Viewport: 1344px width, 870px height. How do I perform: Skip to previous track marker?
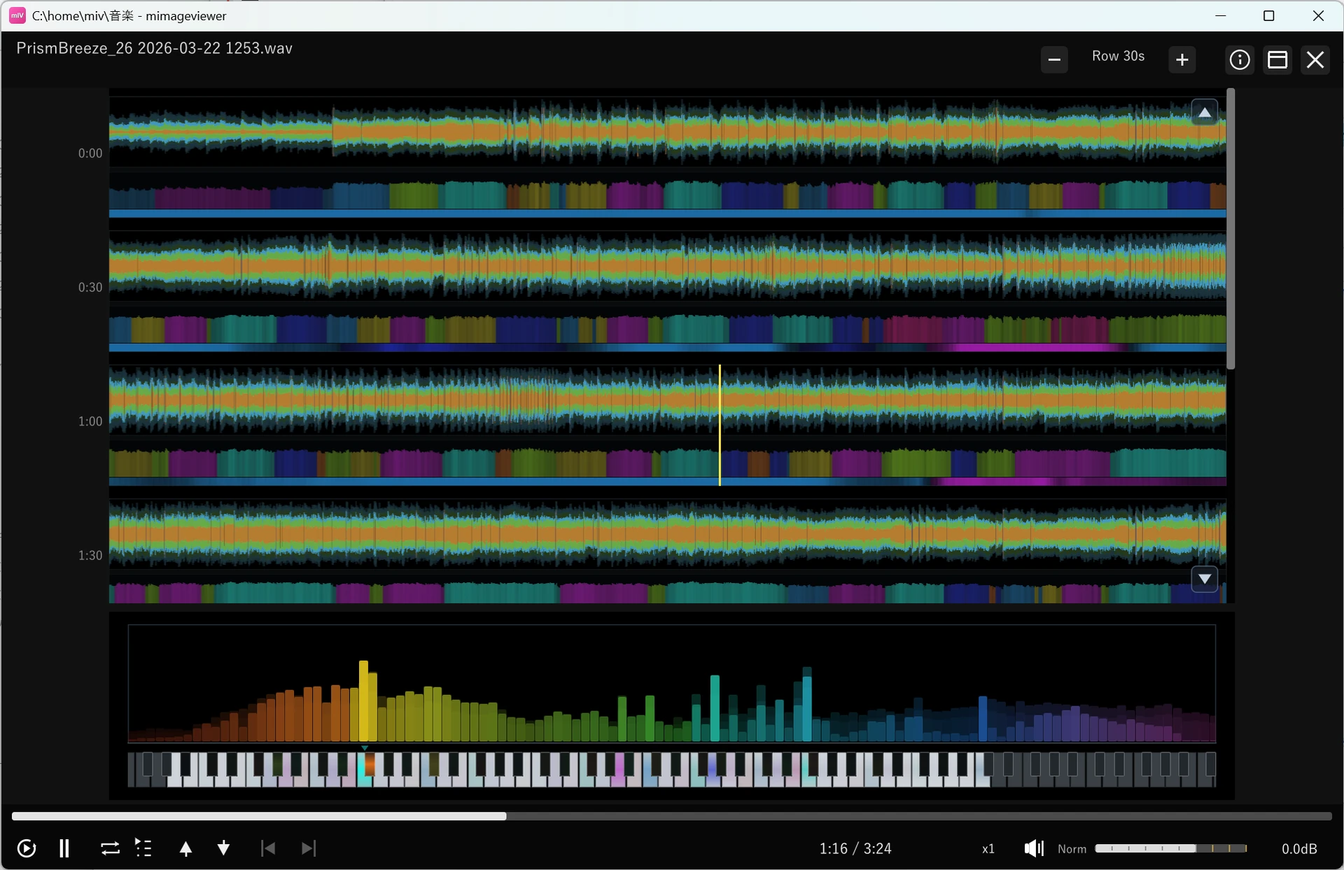(x=267, y=848)
